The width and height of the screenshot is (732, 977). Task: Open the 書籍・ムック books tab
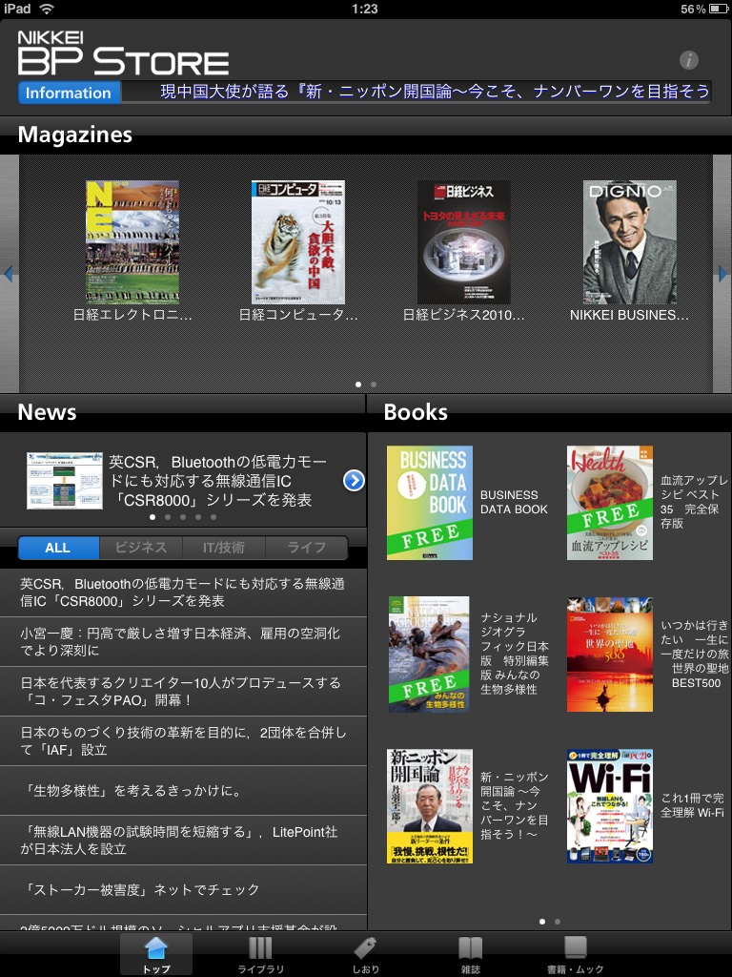tap(575, 954)
